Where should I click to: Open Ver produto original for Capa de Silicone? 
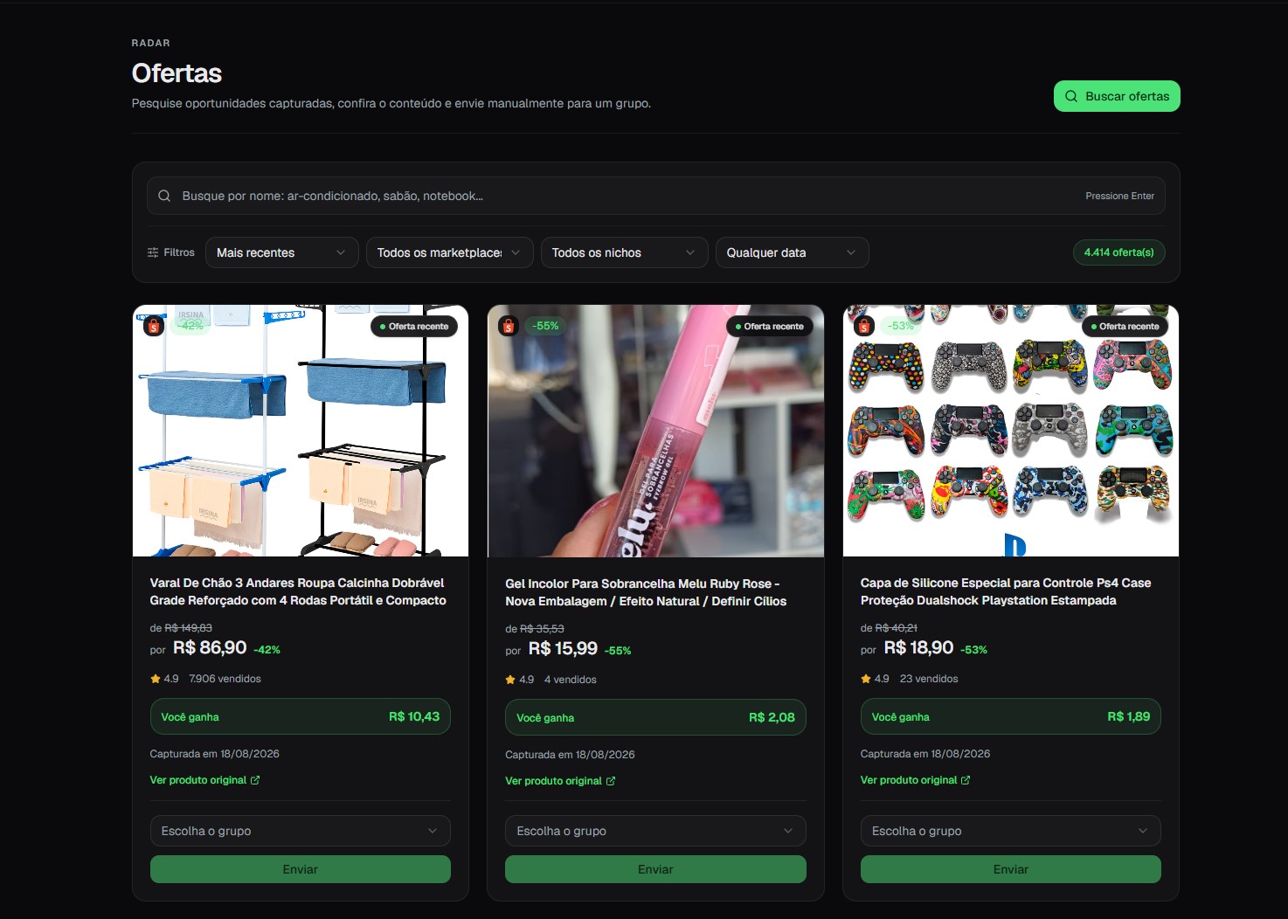coord(915,780)
